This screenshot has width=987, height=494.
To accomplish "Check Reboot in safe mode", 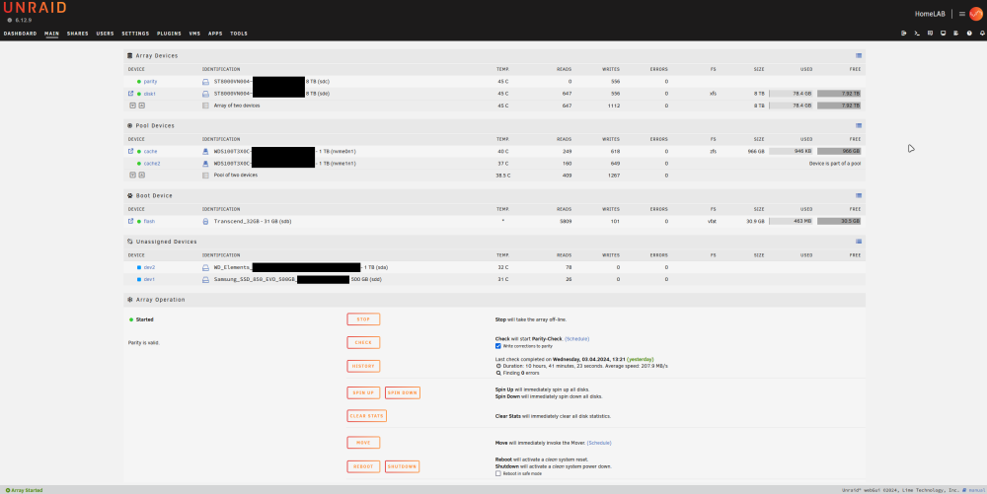I will coord(497,474).
